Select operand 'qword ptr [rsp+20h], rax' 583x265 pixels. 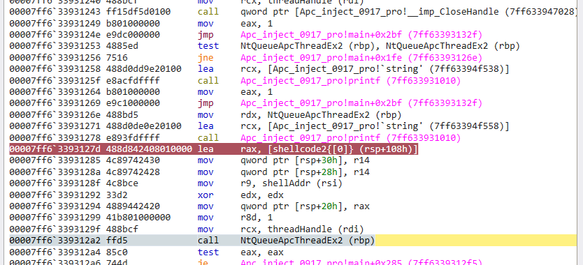click(305, 206)
